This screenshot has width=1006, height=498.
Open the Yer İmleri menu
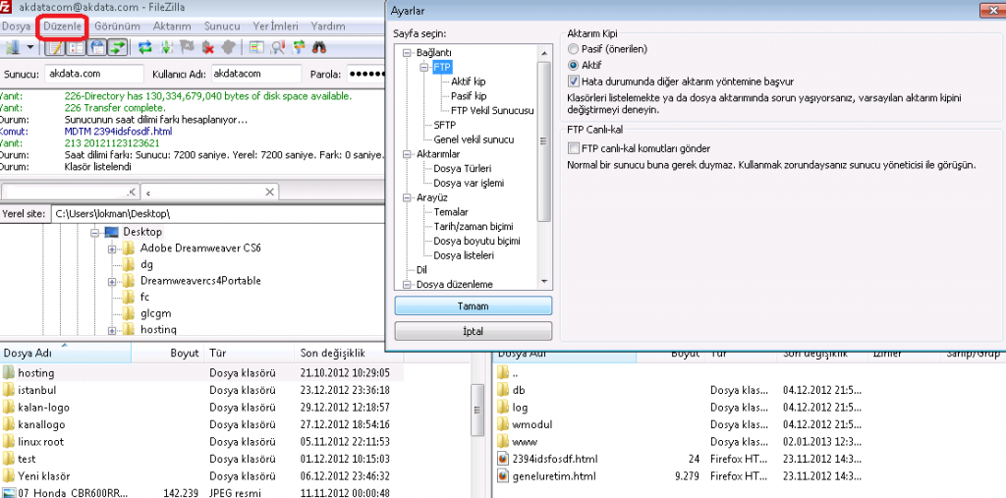click(275, 27)
